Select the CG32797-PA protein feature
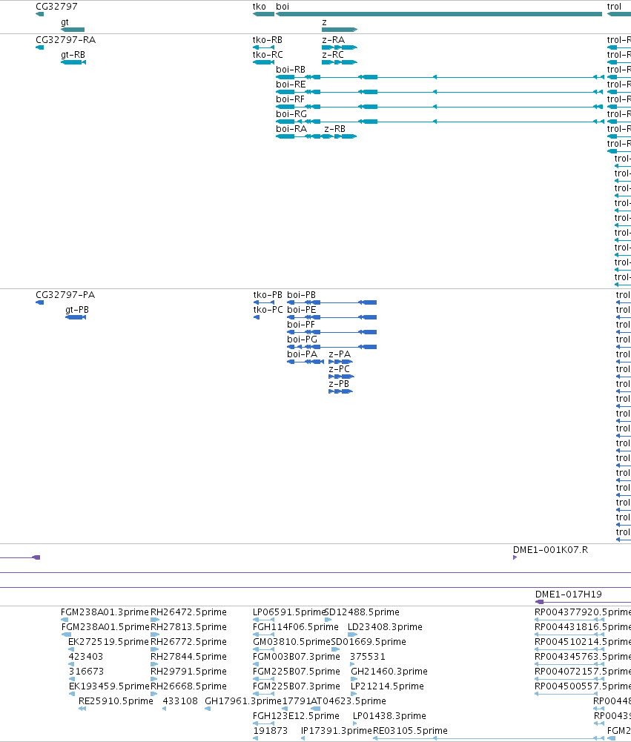The image size is (631, 742). click(40, 302)
